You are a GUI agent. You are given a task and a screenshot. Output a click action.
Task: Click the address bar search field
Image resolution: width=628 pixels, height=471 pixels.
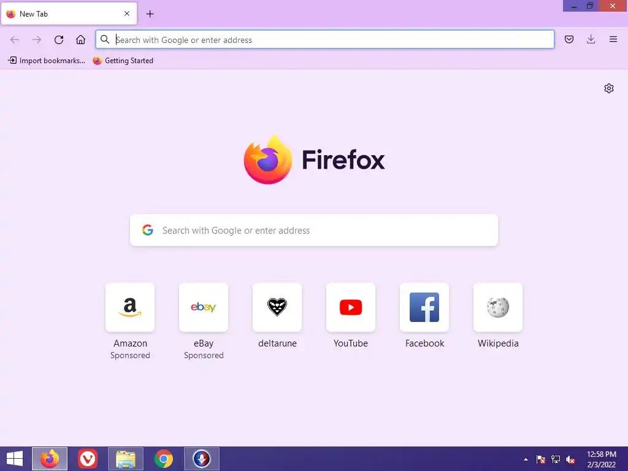[x=325, y=40]
